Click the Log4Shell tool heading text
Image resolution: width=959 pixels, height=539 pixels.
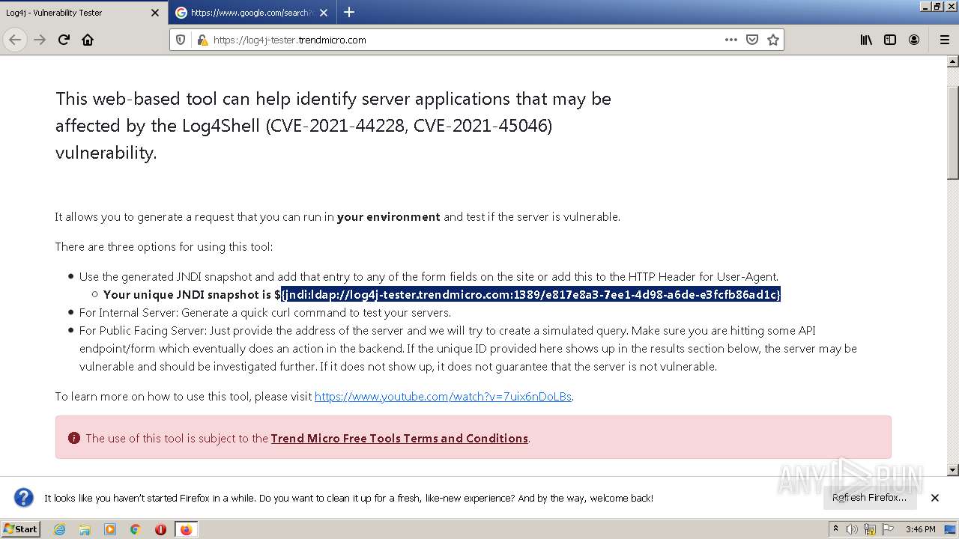[x=333, y=126]
